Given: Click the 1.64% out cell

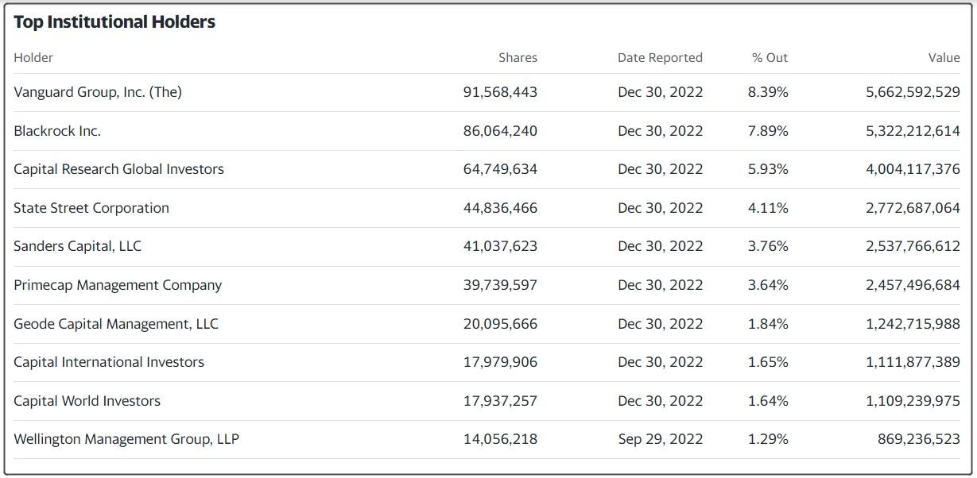Looking at the screenshot, I should [768, 401].
